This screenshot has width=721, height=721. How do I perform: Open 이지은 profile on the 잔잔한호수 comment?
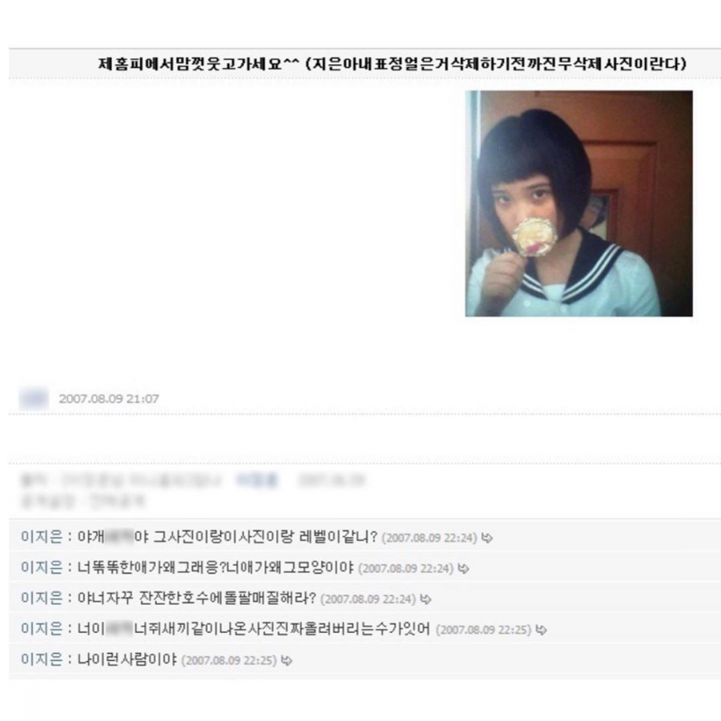42,598
